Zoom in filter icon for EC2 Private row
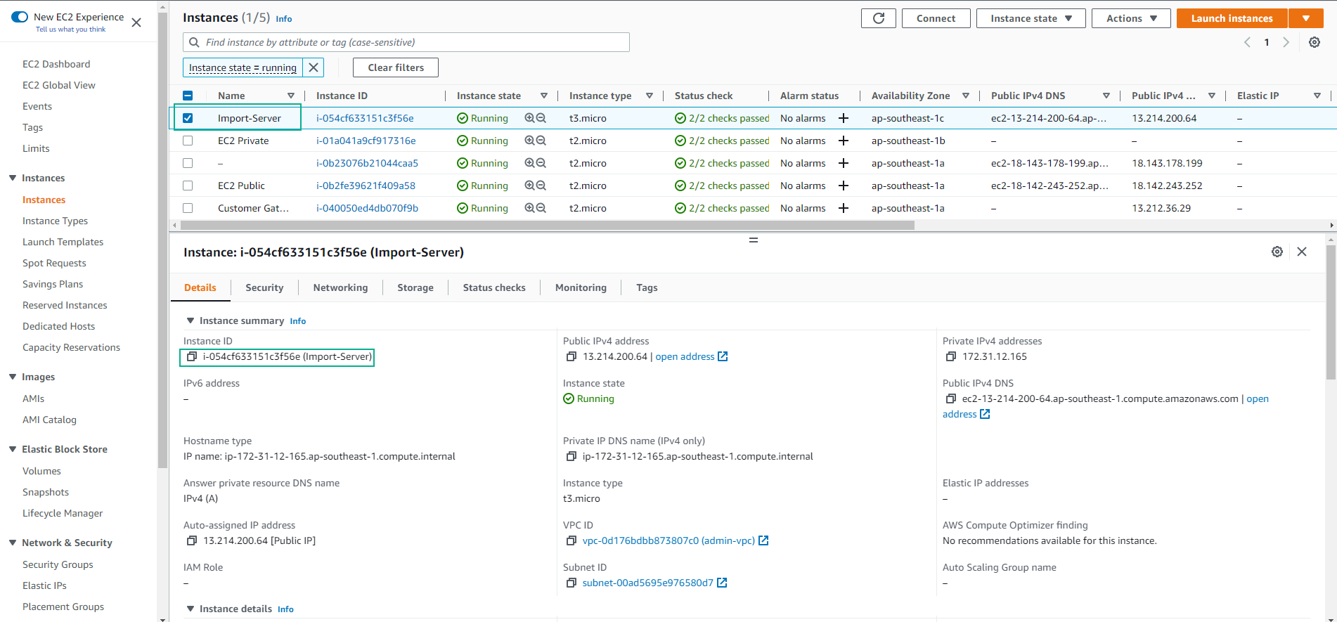The width and height of the screenshot is (1337, 622). tap(530, 141)
